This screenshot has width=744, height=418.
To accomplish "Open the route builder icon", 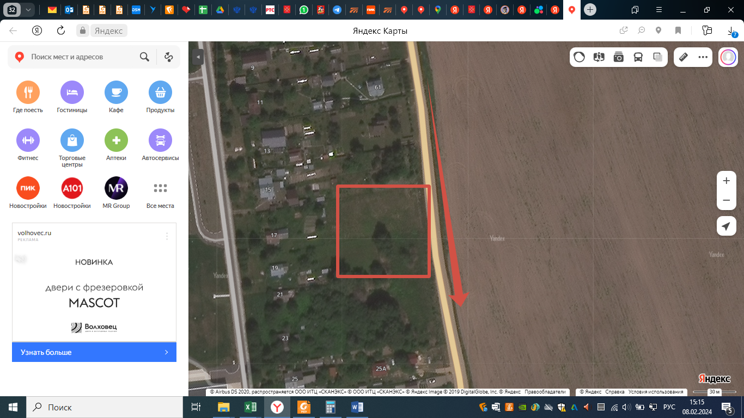I will tap(168, 57).
